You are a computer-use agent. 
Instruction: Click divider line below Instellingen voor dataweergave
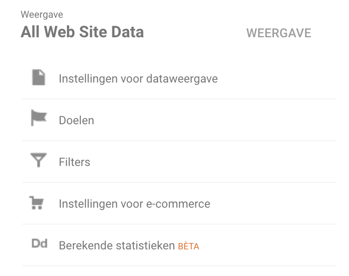[x=179, y=99]
